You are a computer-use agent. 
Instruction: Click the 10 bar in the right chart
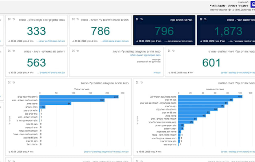coord(181,126)
